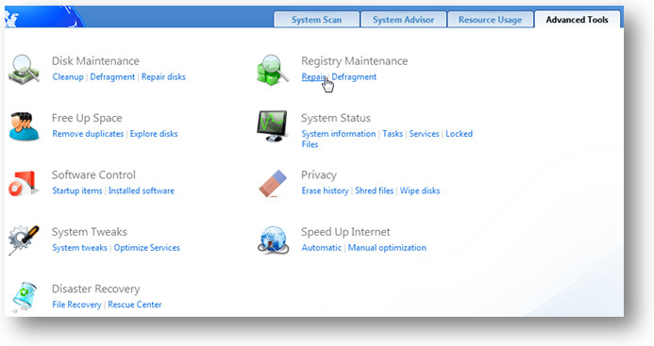Open the System information link

point(339,134)
